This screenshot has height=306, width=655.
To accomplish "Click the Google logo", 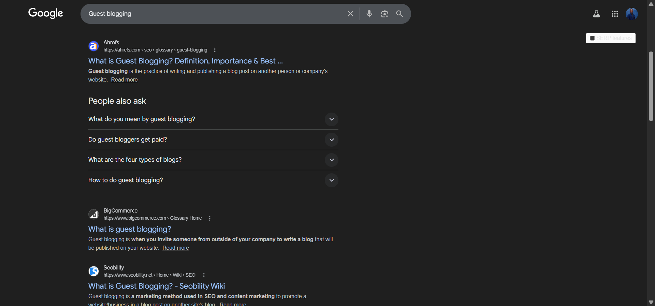I will 45,13.
